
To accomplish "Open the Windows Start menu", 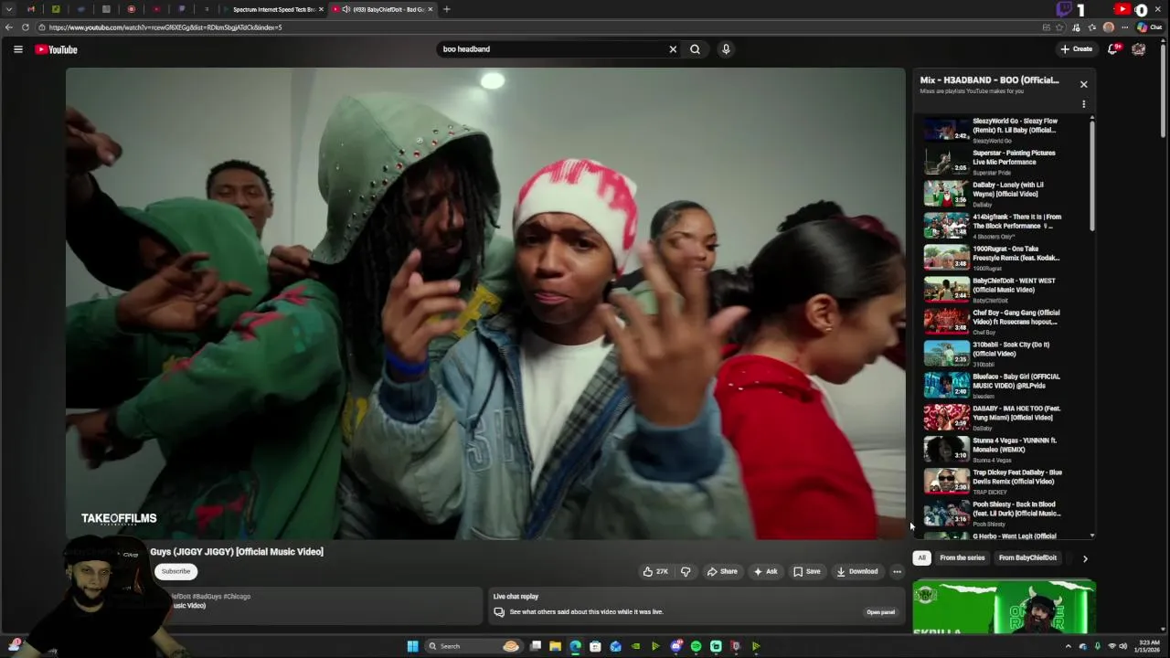I will click(x=412, y=646).
